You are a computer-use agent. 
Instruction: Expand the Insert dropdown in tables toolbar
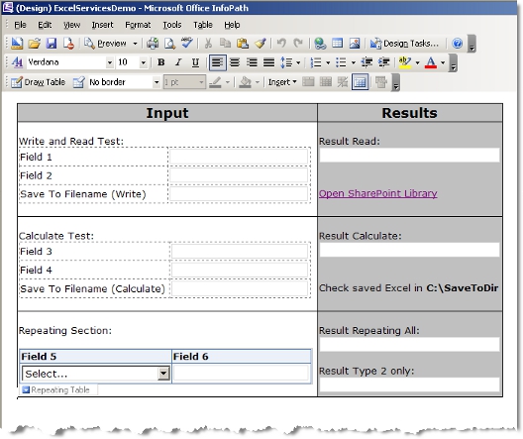click(x=282, y=82)
